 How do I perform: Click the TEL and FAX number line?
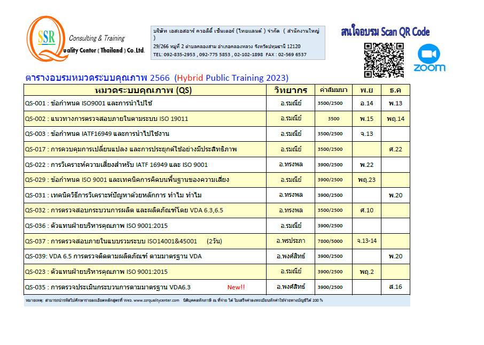[230, 55]
